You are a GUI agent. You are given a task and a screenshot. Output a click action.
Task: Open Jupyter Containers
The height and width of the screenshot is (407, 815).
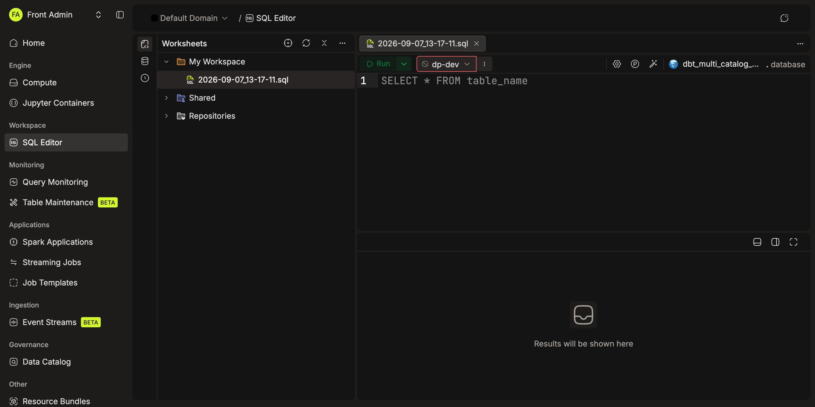[66, 103]
